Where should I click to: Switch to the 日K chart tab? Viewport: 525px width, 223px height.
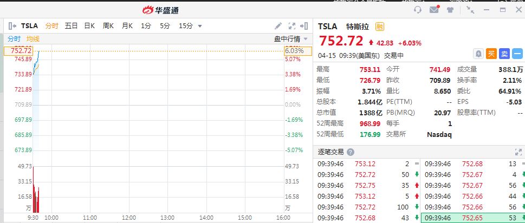point(89,25)
